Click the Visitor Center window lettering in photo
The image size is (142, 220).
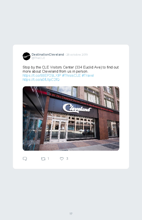click(x=85, y=123)
